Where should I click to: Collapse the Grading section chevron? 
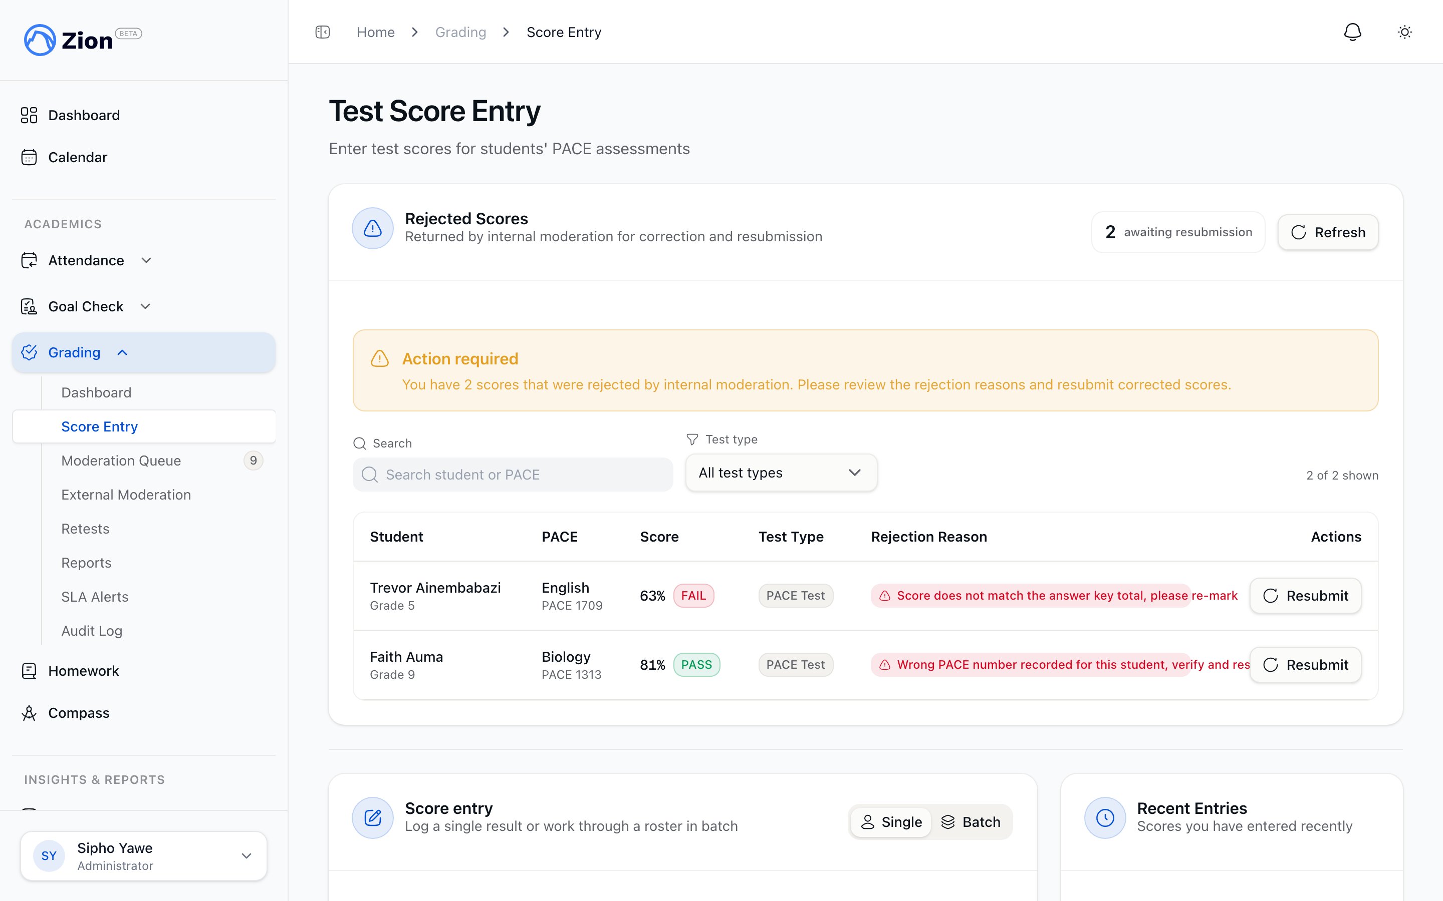coord(122,352)
